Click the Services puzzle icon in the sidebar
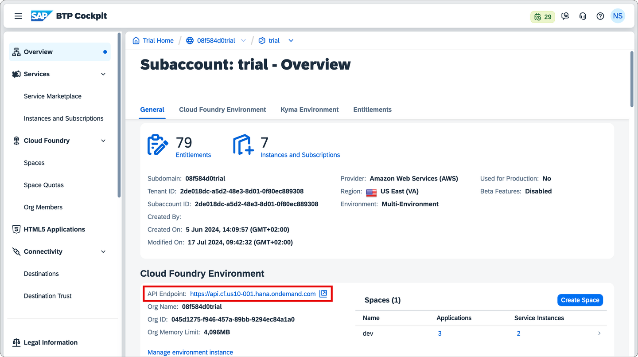The image size is (638, 357). click(x=16, y=74)
